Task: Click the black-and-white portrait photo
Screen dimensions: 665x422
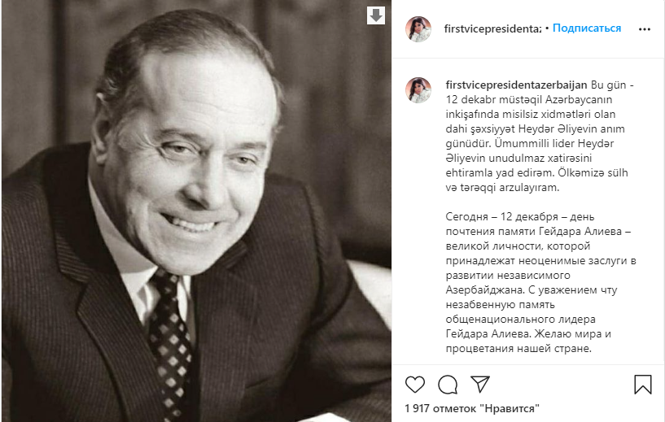Action: pyautogui.click(x=195, y=244)
